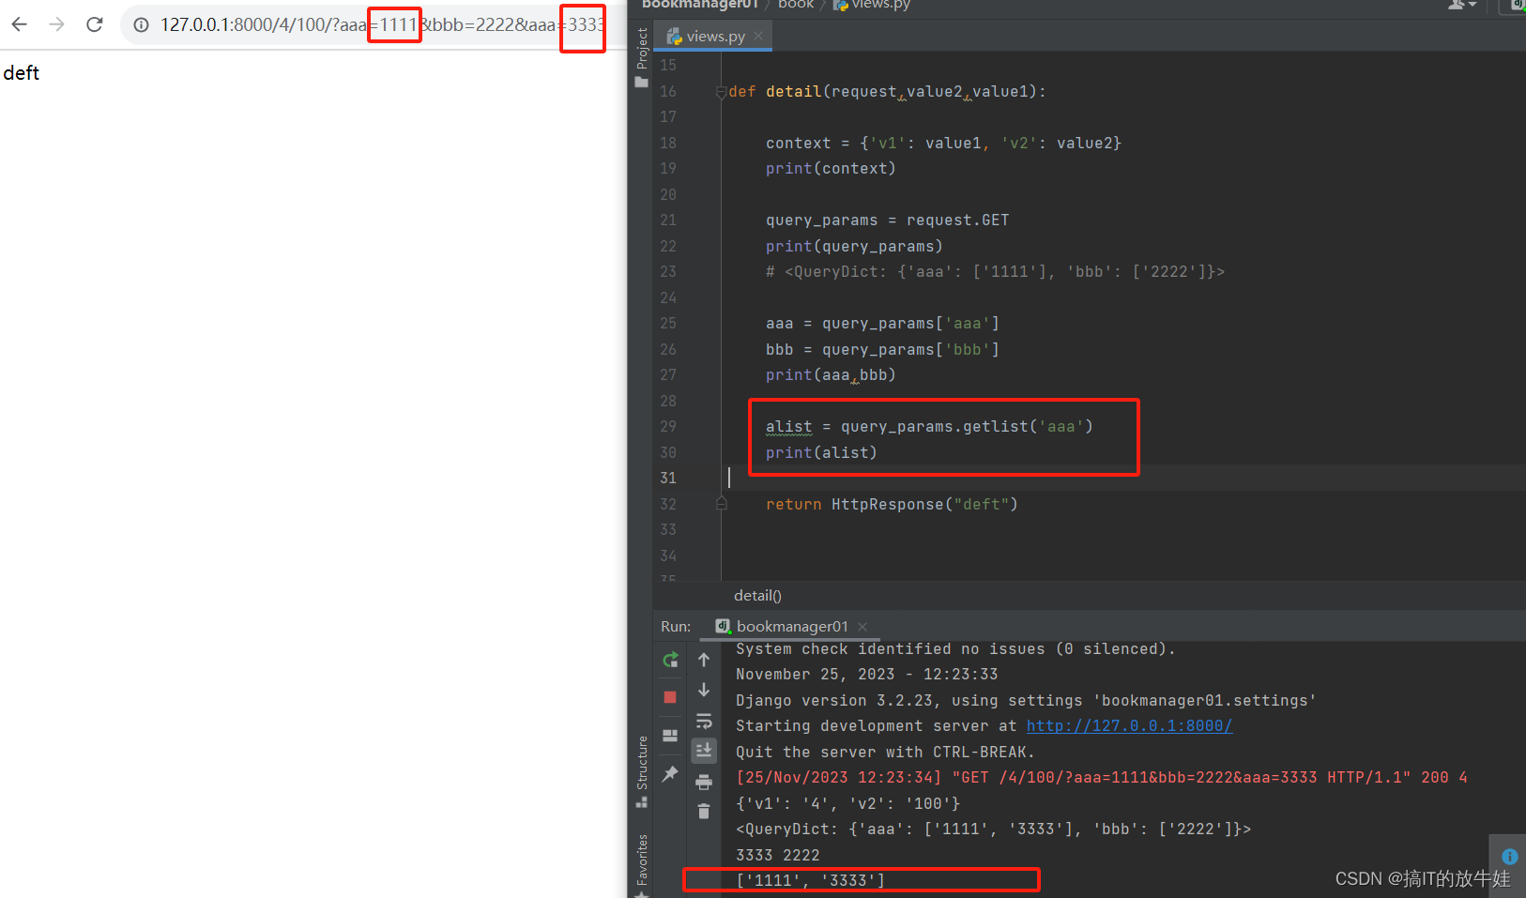Click the context dictionary assignment line
Screen dimensions: 1526x898
point(943,144)
